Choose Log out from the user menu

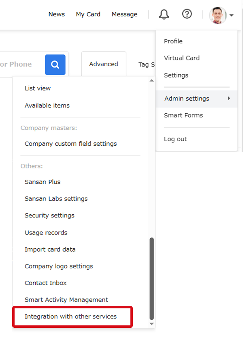[175, 139]
